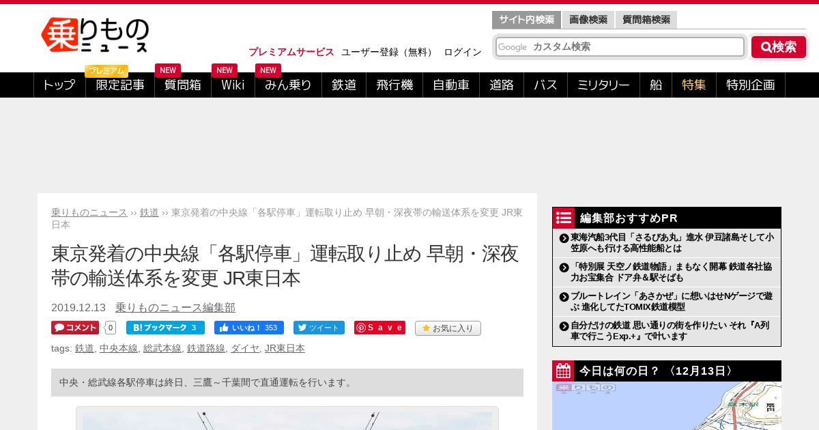Open the JR東日本 tag link

coord(285,348)
